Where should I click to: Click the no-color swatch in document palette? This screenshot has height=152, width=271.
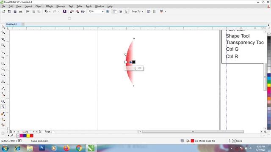click(18, 136)
